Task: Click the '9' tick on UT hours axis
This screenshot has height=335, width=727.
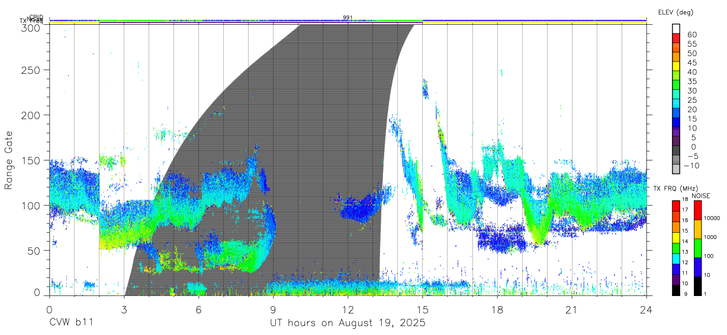Action: point(274,310)
